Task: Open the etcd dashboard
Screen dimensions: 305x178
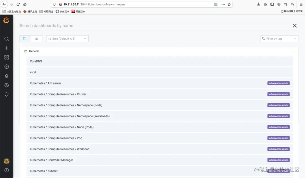Action: pyautogui.click(x=160, y=72)
